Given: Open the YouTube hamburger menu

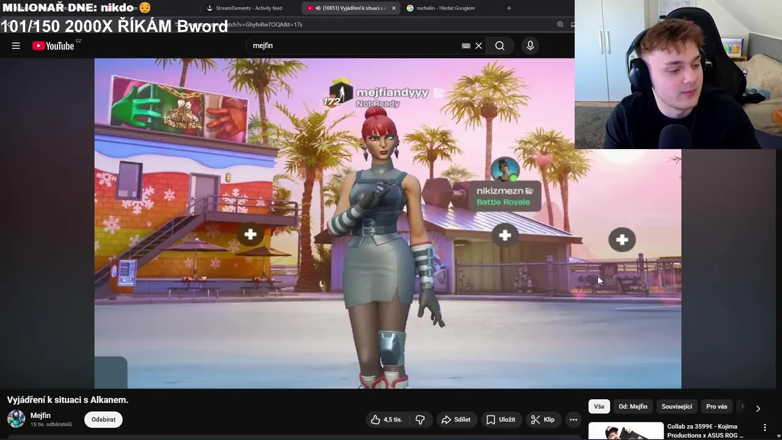Looking at the screenshot, I should click(x=16, y=46).
